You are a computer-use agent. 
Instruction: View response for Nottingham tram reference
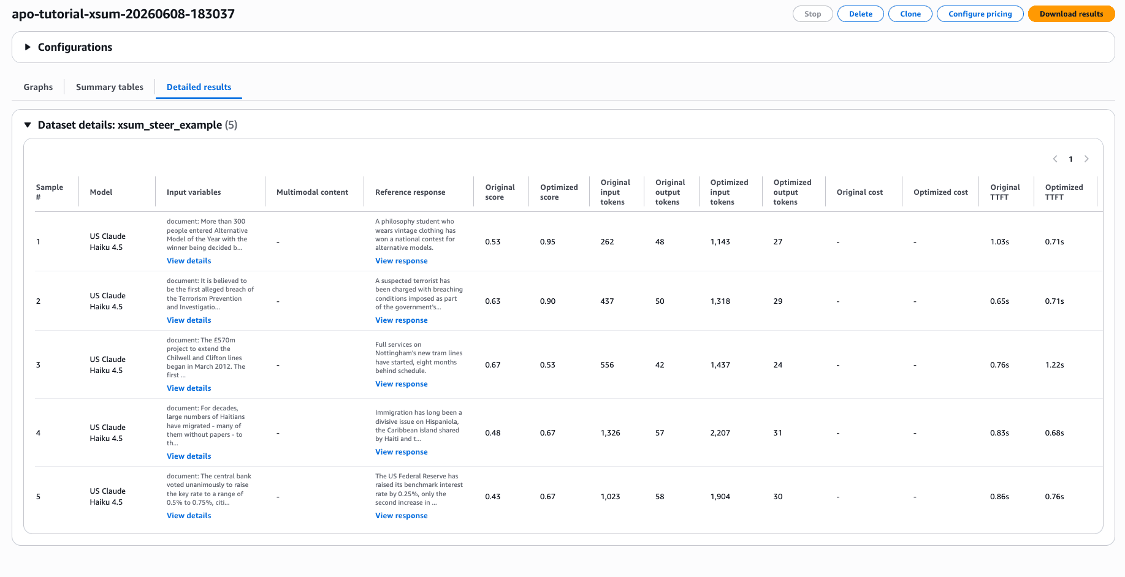click(x=402, y=384)
